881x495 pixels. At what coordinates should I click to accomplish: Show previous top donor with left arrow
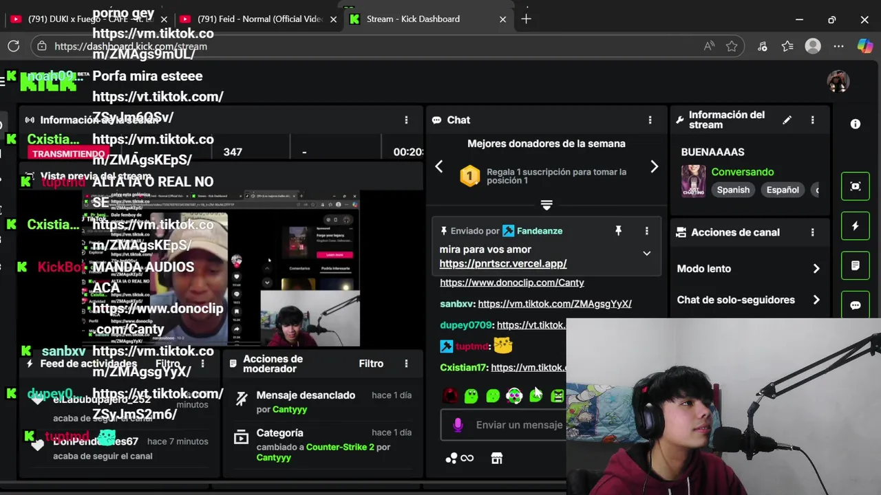coord(439,166)
